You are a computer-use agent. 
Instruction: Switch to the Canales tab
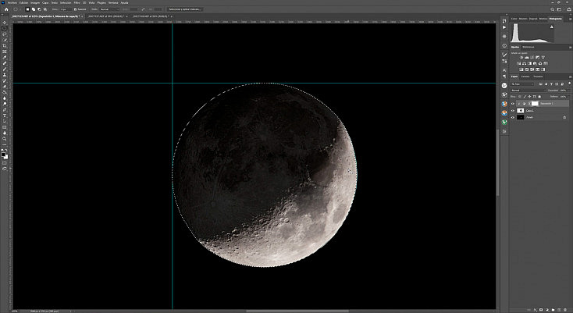pos(525,76)
